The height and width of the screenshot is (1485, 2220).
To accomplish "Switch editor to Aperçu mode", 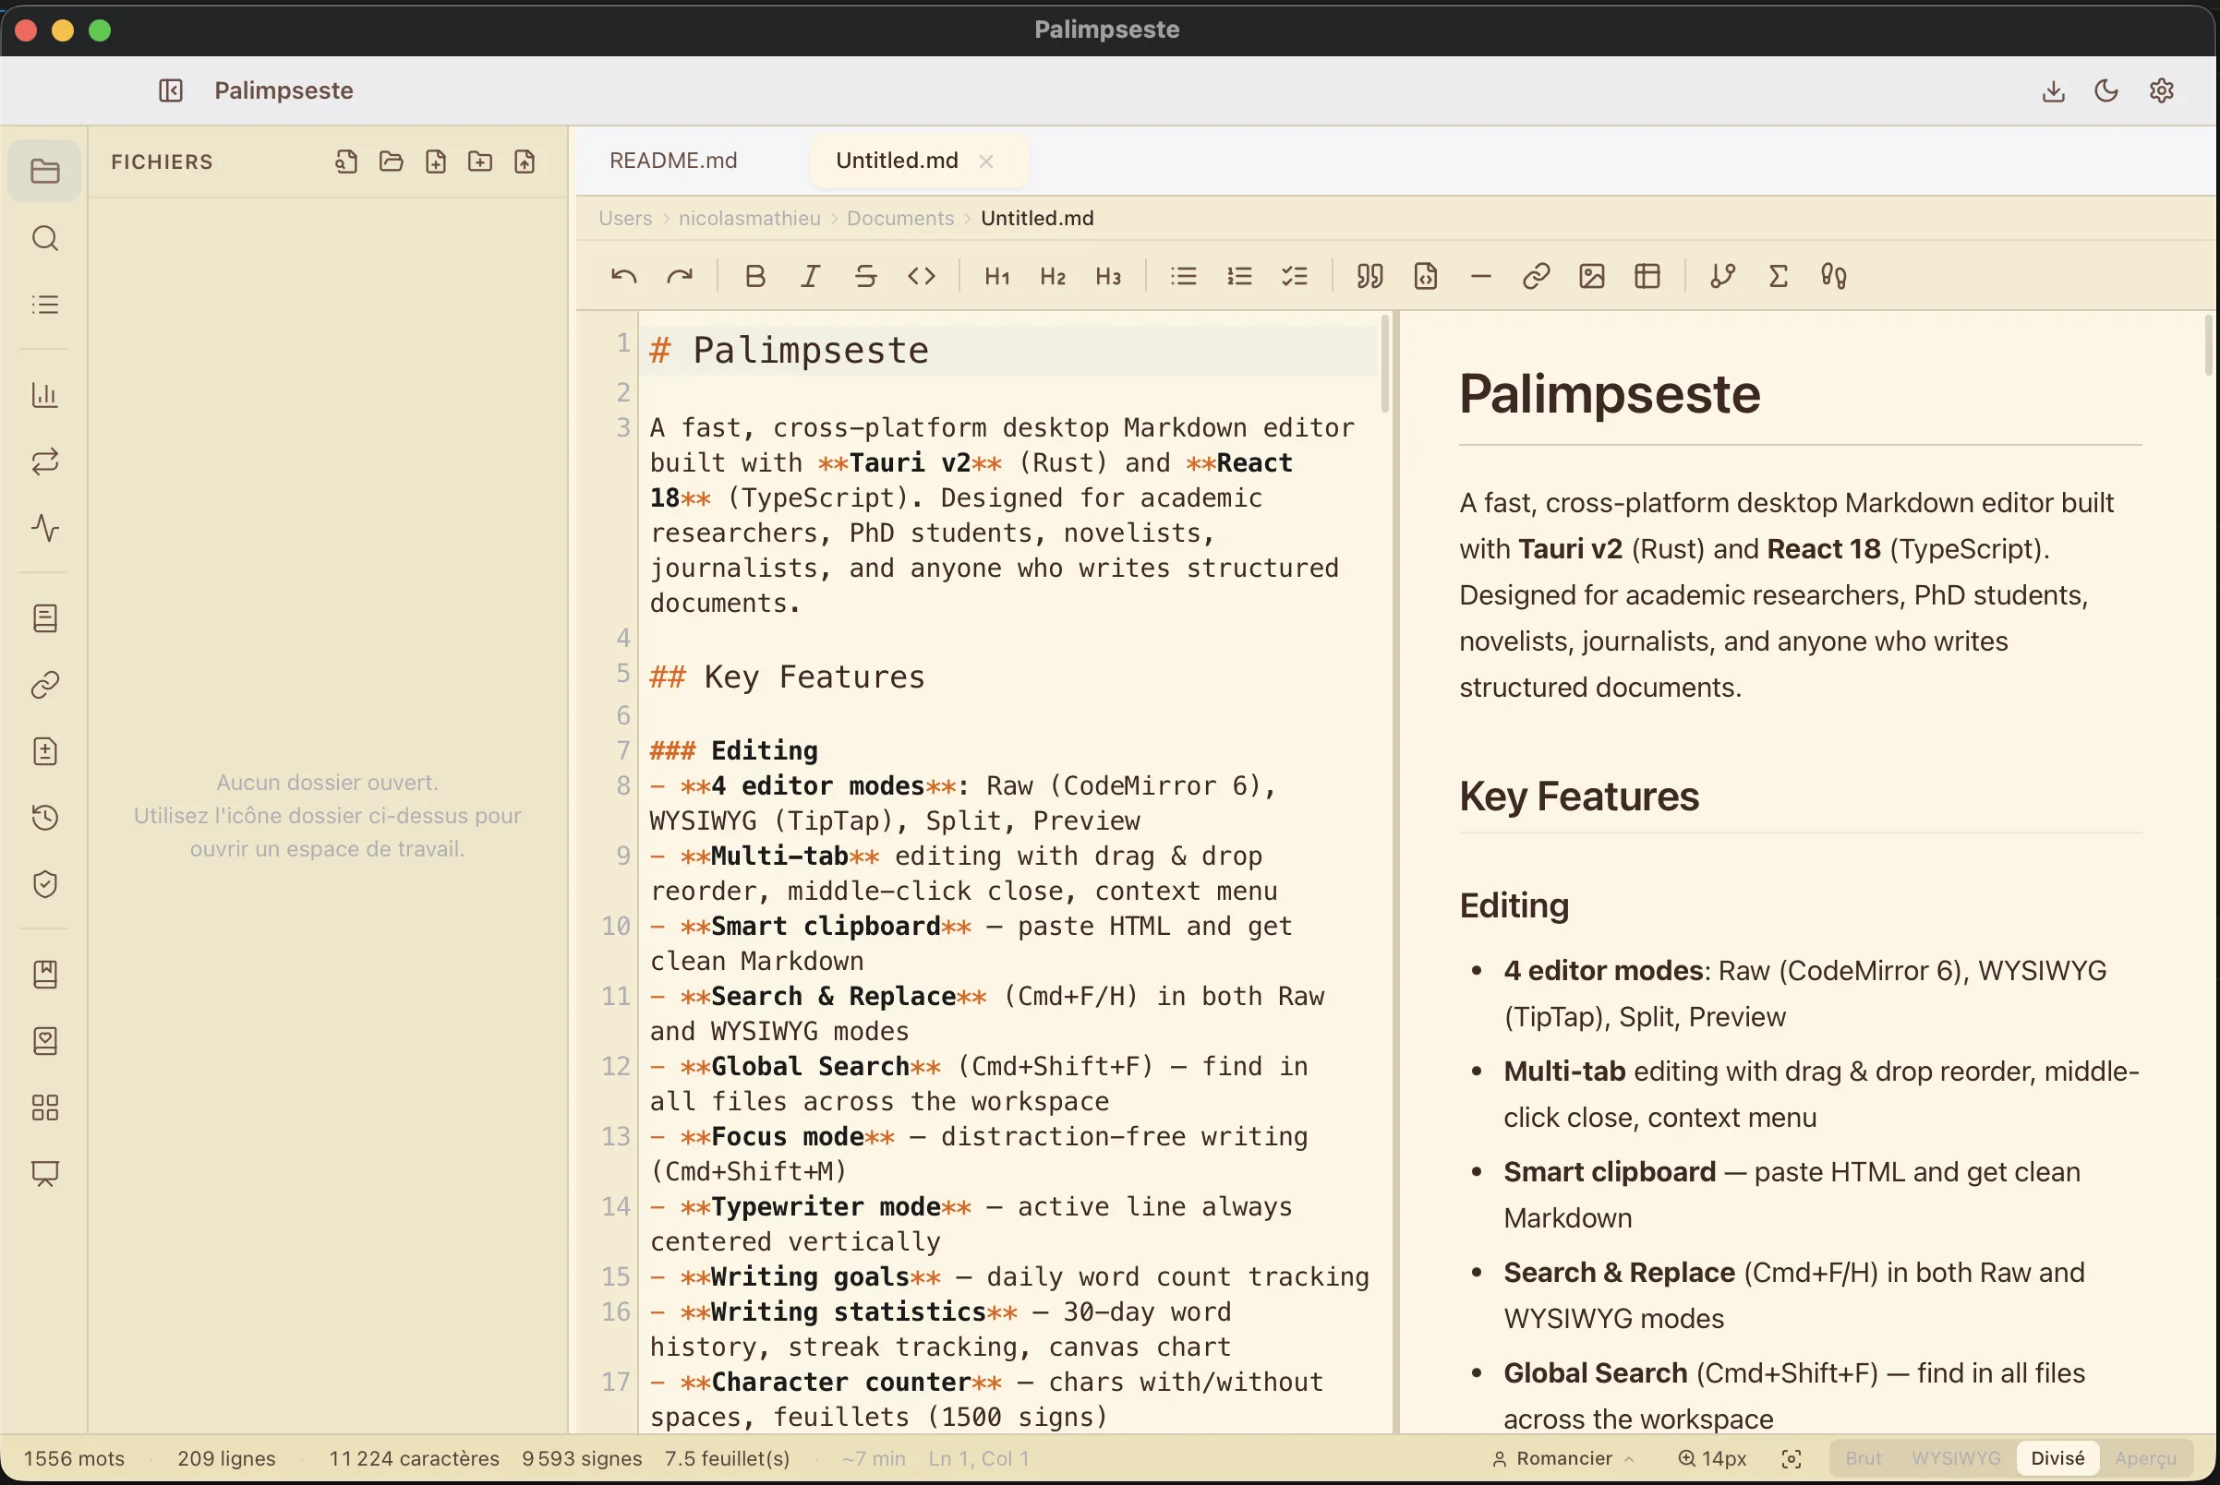I will point(2145,1458).
